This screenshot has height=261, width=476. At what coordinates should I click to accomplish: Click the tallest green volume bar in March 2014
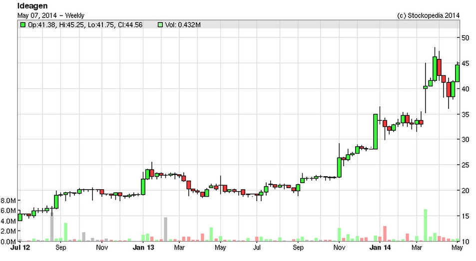coord(426,225)
